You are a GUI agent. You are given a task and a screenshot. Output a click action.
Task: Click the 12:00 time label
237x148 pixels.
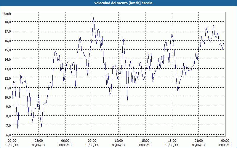point(119,141)
